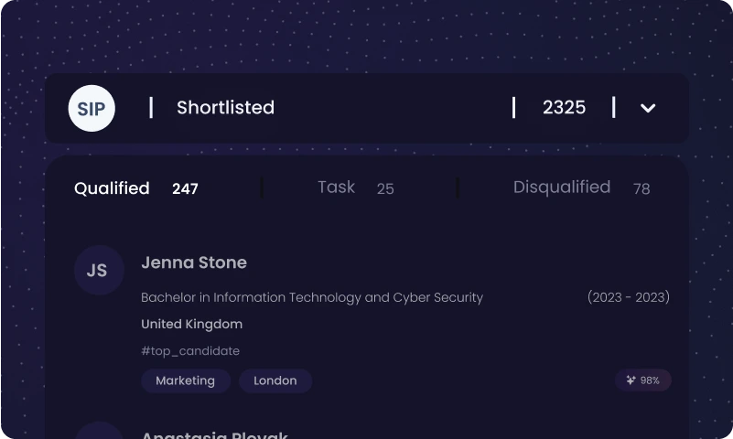The image size is (733, 439).
Task: Open Jenna Stone's candidate profile
Action: pyautogui.click(x=194, y=262)
